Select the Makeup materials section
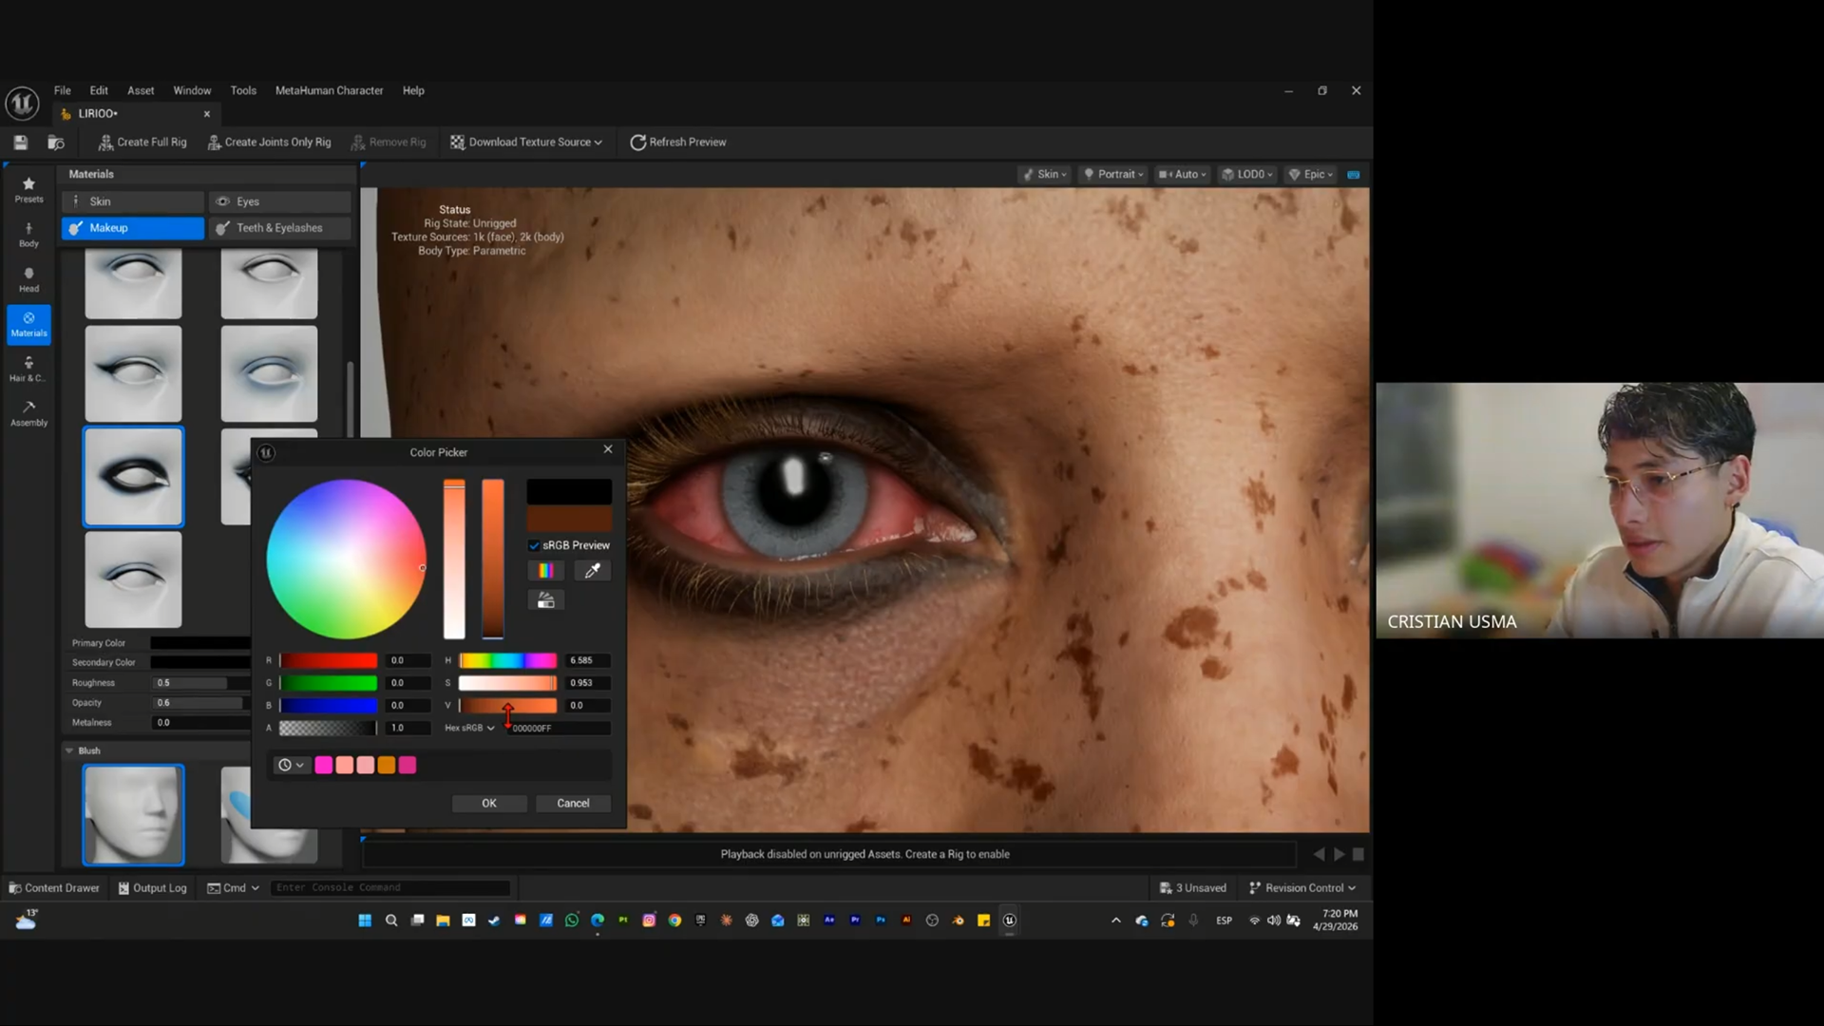Image resolution: width=1824 pixels, height=1026 pixels. 133,228
